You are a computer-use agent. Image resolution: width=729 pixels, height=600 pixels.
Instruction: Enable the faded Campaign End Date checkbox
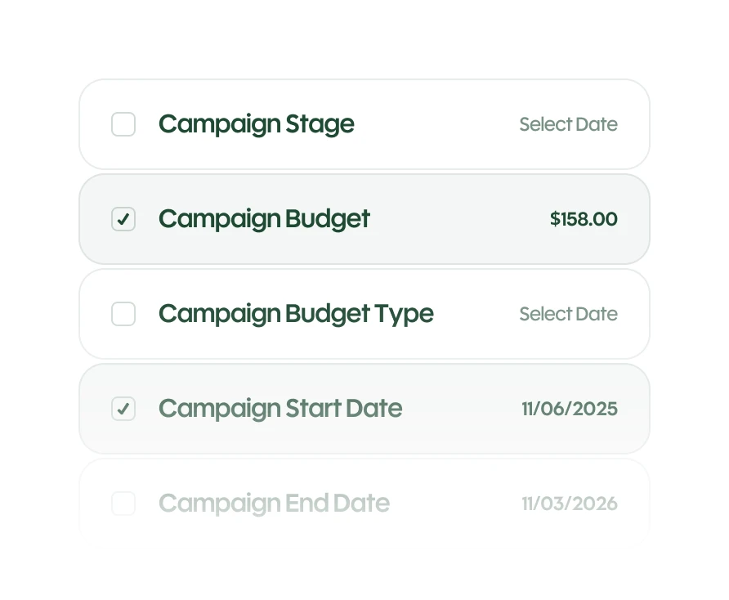tap(123, 504)
